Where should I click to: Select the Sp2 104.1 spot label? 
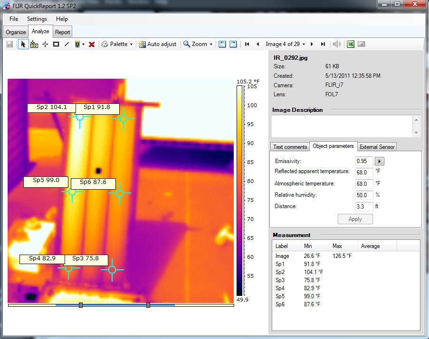pos(51,108)
